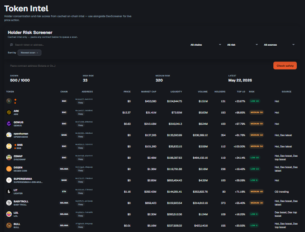
Task: Sort by the TOKEN column header
Action: (10, 92)
